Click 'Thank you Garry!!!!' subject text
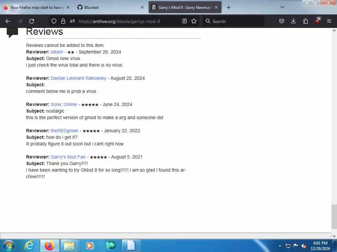Image resolution: width=337 pixels, height=252 pixels. click(67, 163)
